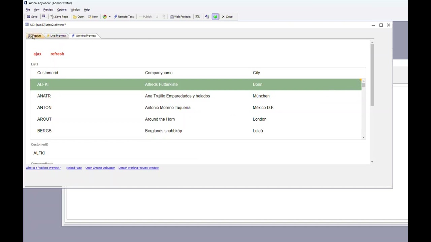Switch to the Design tab
Viewport: 431px width, 242px height.
coord(35,36)
